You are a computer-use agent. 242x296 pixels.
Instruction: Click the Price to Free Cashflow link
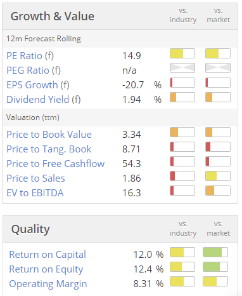(x=56, y=164)
